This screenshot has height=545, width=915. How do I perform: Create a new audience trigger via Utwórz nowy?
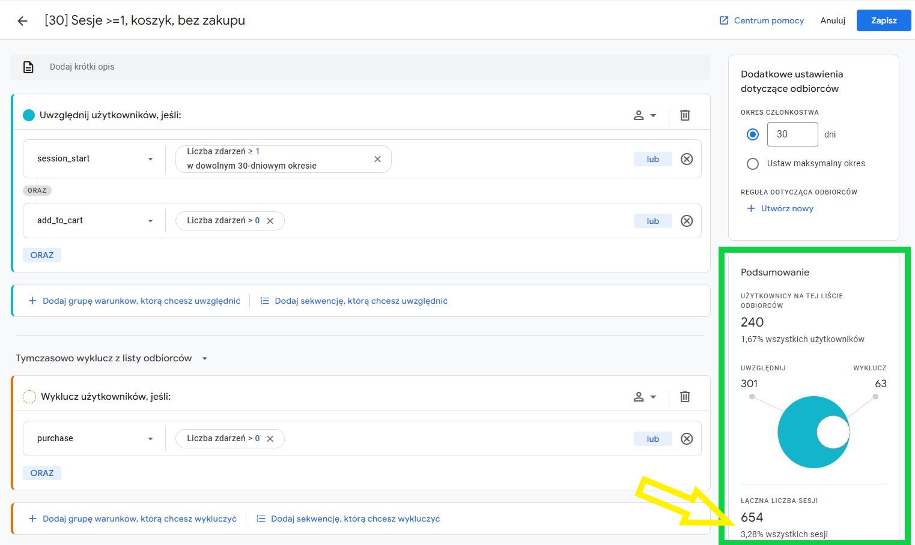[x=780, y=208]
